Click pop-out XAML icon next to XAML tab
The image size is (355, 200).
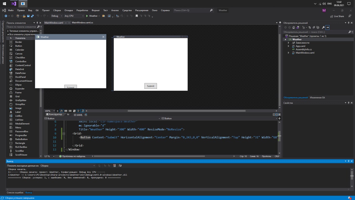[x=86, y=115]
